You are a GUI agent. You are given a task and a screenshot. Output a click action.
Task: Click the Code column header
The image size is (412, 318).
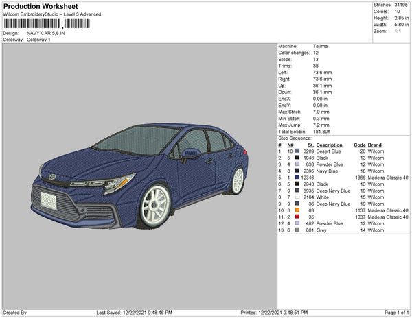[359, 145]
